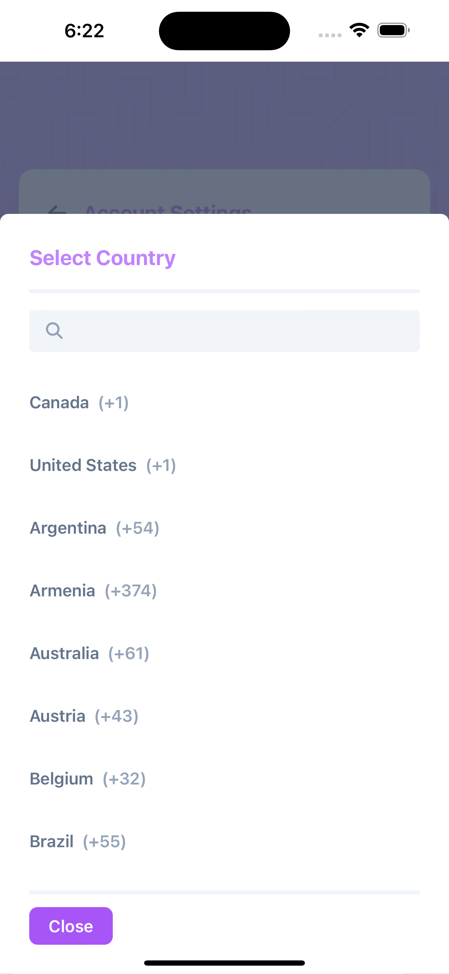Tap the cellular signal dots
The image size is (449, 974).
(330, 35)
